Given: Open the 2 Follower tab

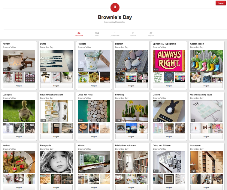Looking at the screenshot, I should tap(133, 34).
